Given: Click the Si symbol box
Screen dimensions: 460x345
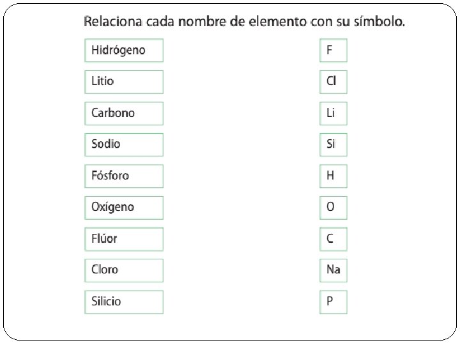Looking at the screenshot, I should [x=333, y=144].
